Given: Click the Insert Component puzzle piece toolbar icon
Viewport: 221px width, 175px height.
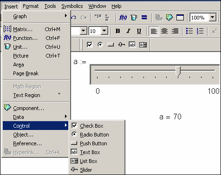Looking at the screenshot, I should [x=169, y=18].
